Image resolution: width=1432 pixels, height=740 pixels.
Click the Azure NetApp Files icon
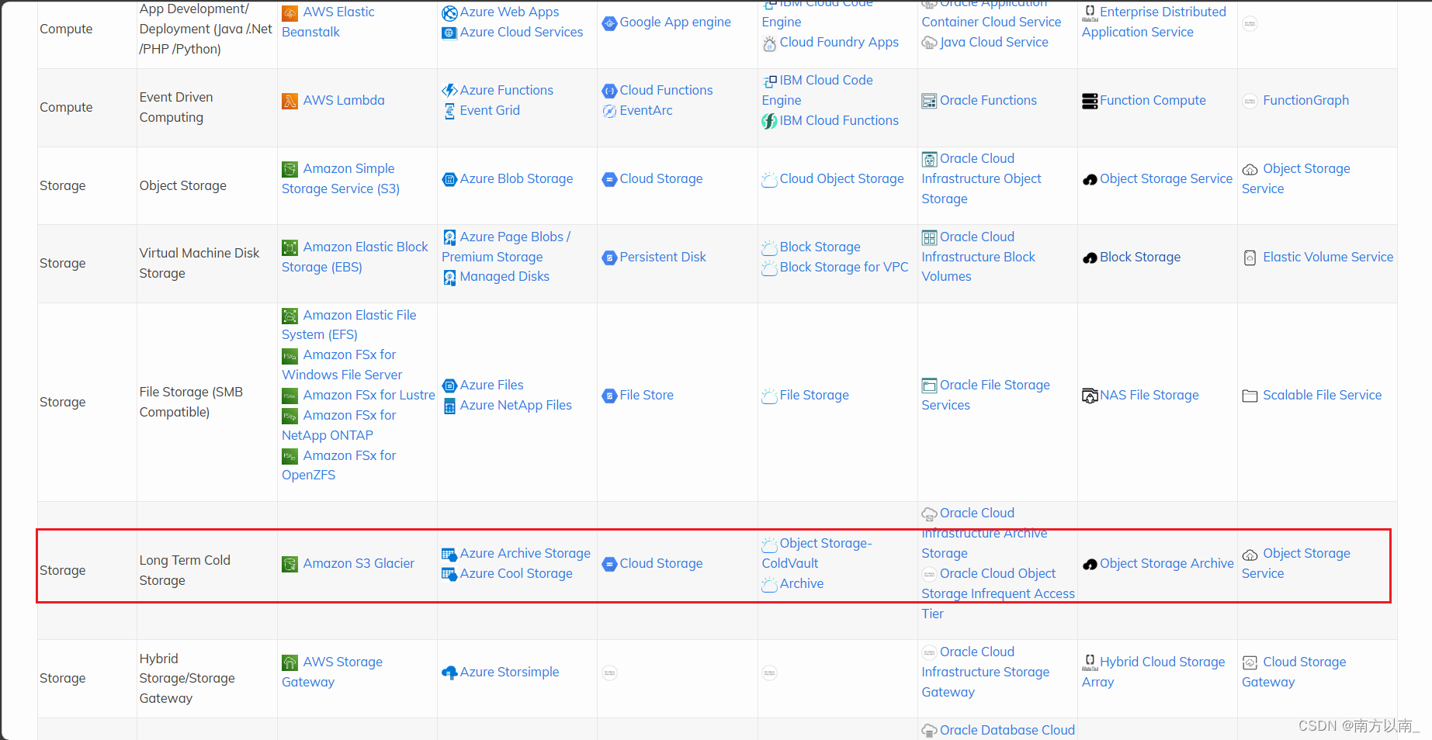[x=449, y=406]
